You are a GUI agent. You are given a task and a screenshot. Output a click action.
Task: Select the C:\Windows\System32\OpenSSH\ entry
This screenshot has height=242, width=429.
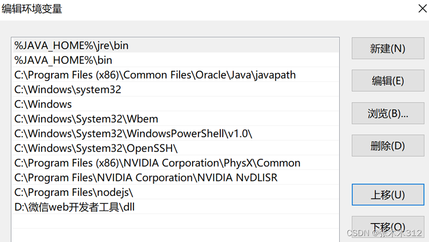[x=176, y=148]
